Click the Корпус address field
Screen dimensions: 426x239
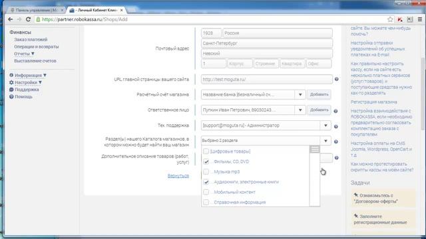click(x=240, y=64)
